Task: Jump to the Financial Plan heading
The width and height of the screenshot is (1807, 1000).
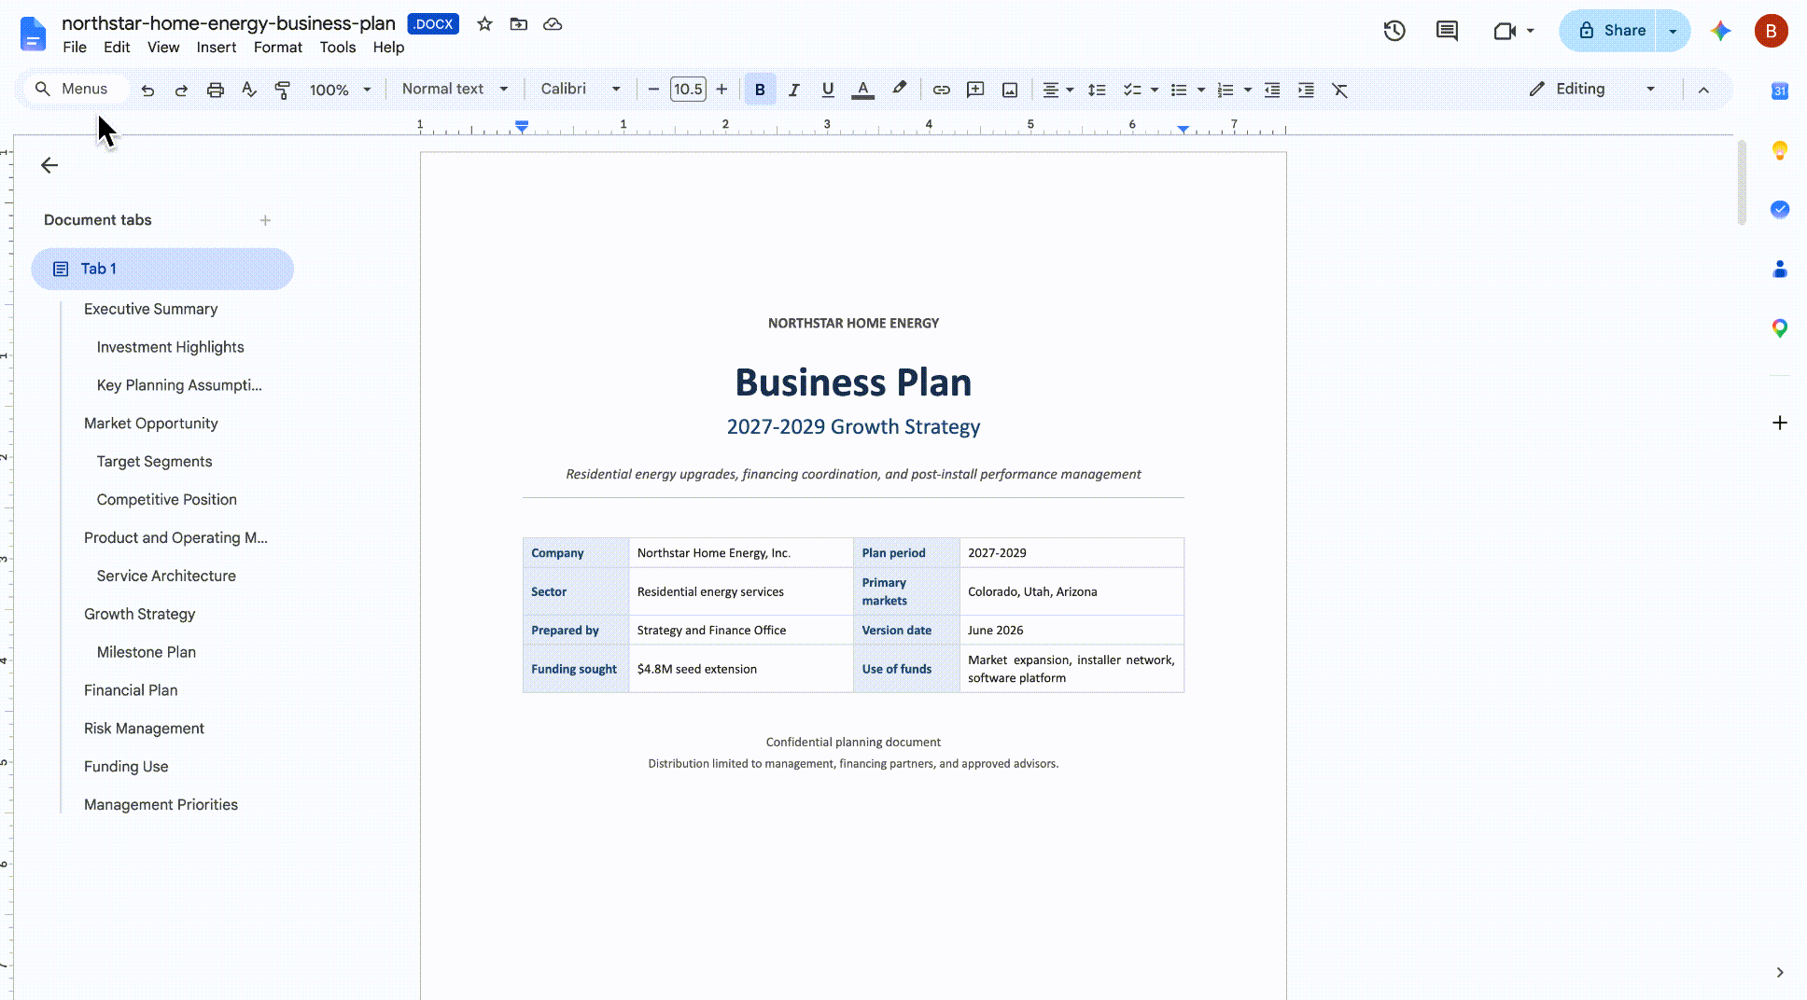Action: point(131,690)
